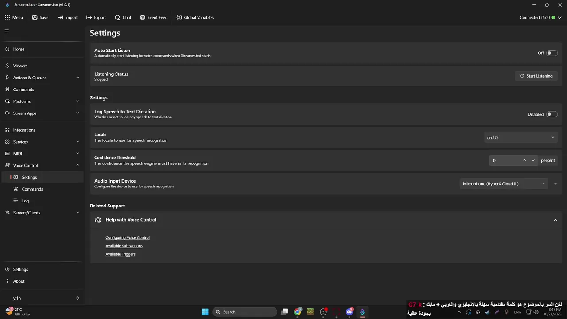The image size is (567, 319).
Task: Open the Connected (5/5) status dropdown
Action: click(x=540, y=18)
